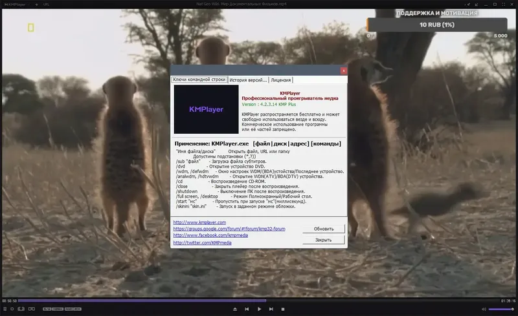
Task: Click the compact mode arrow icon
Action: pyautogui.click(x=477, y=5)
